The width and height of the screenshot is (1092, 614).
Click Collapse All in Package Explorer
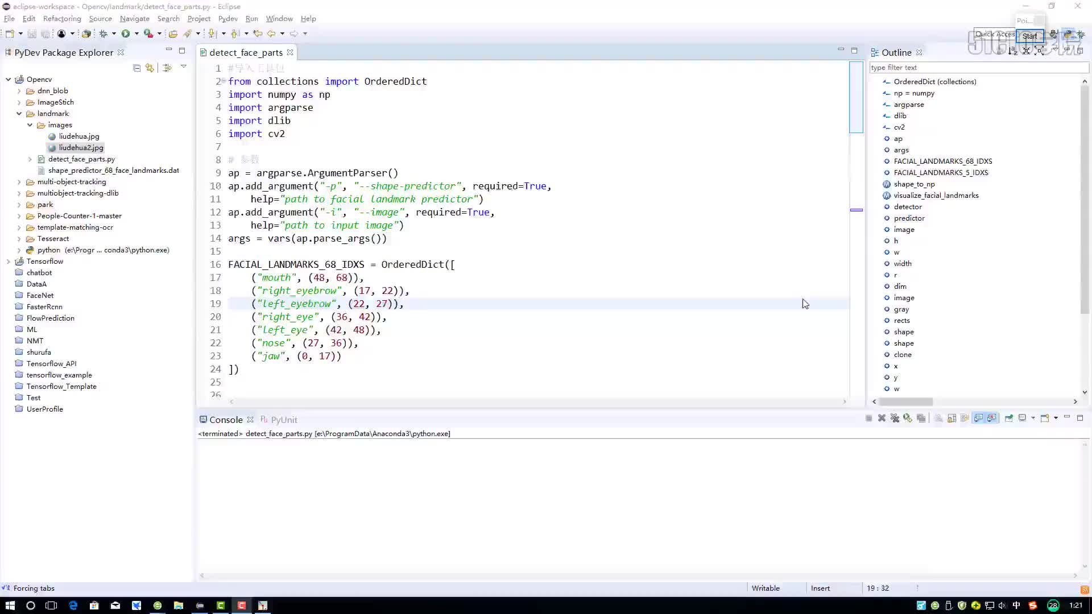click(137, 68)
